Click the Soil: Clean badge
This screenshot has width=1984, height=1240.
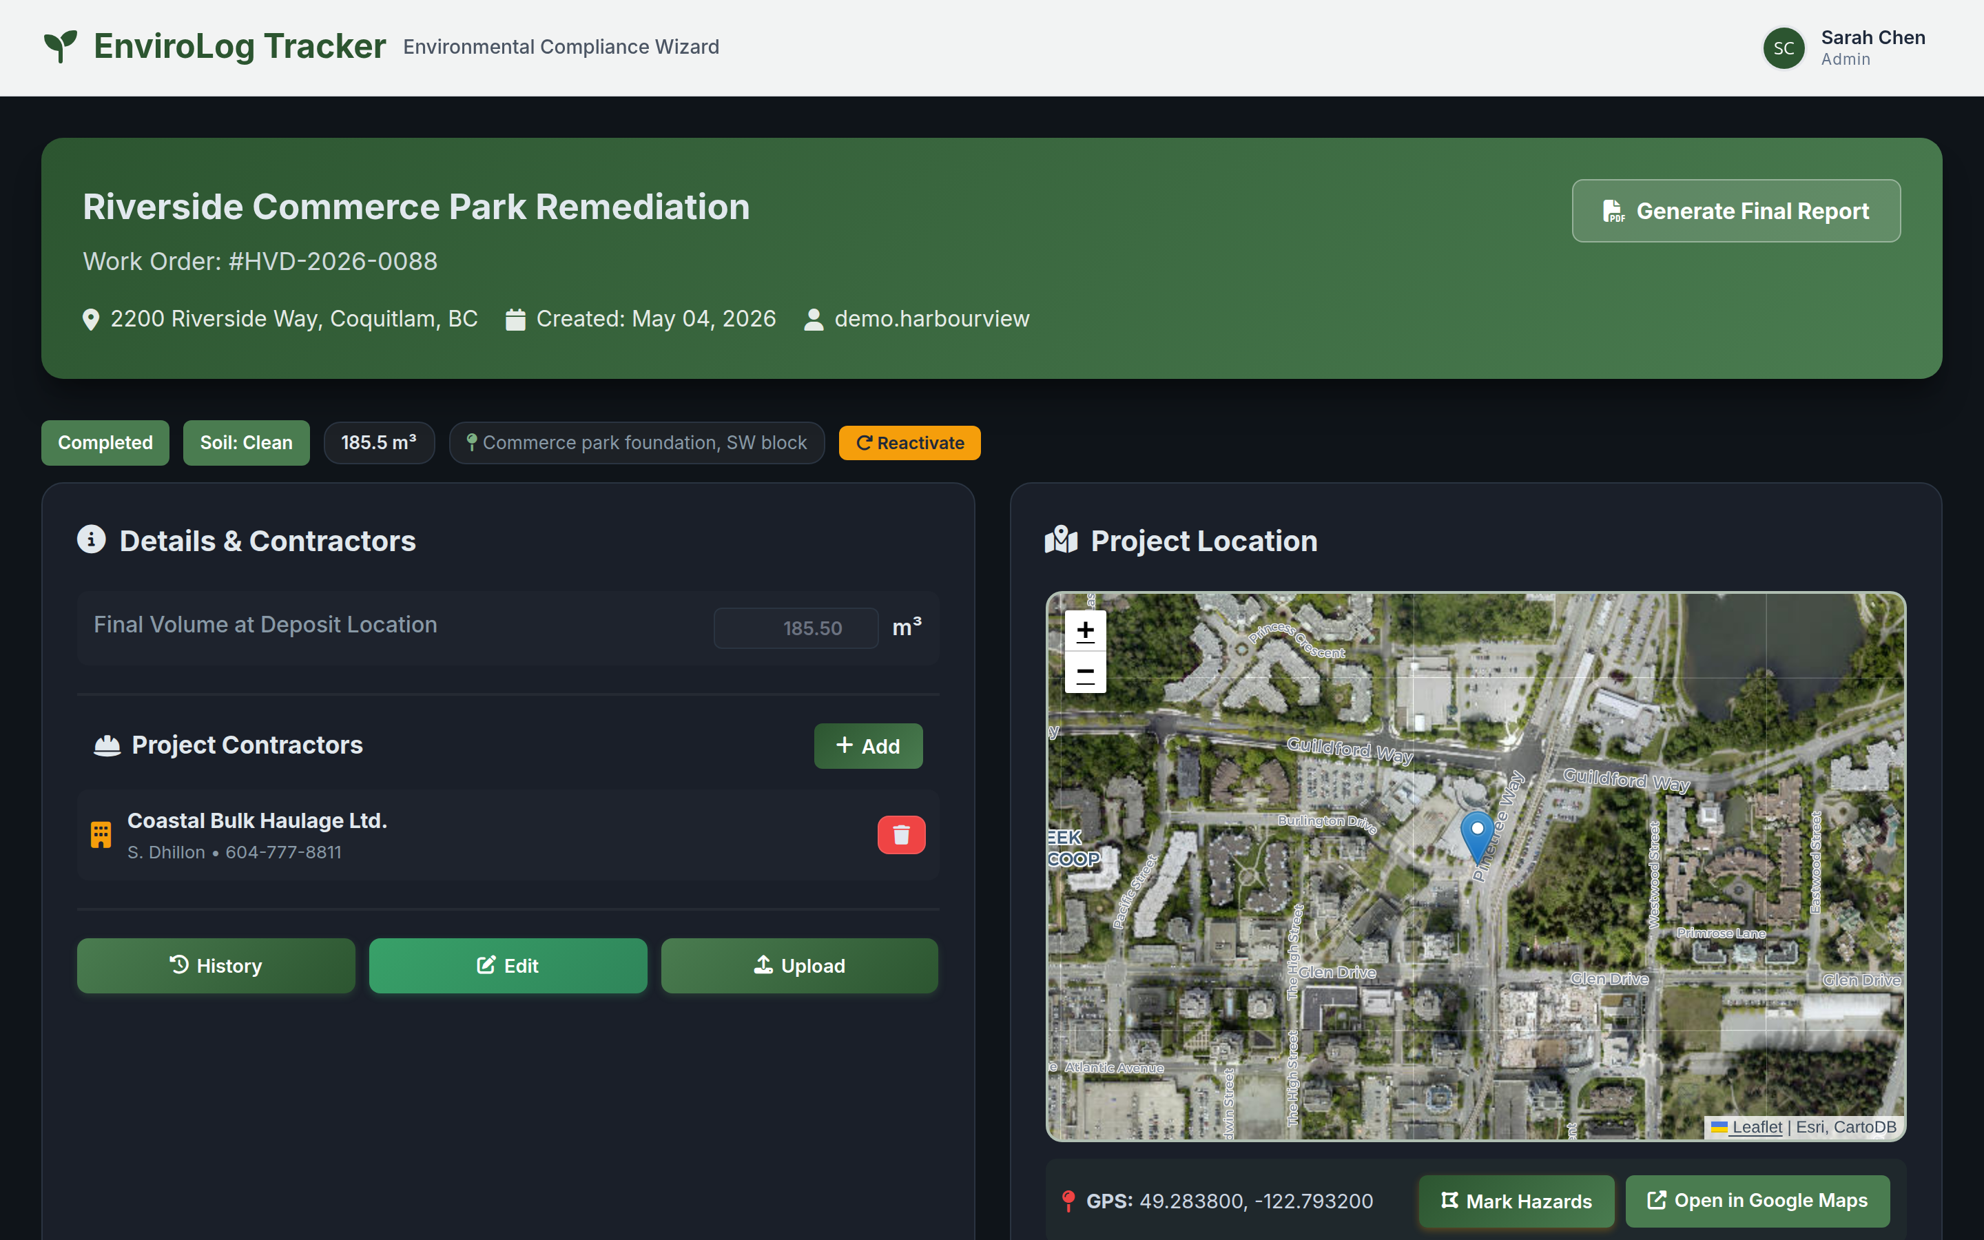246,443
